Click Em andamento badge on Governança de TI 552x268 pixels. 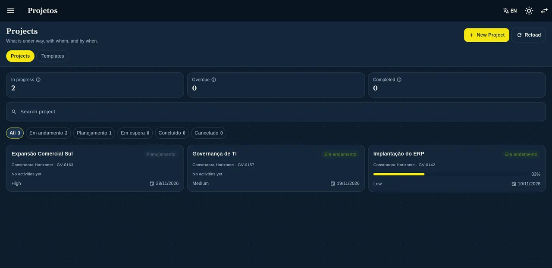coord(340,154)
